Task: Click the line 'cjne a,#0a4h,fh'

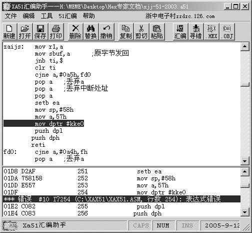Action: point(61,152)
